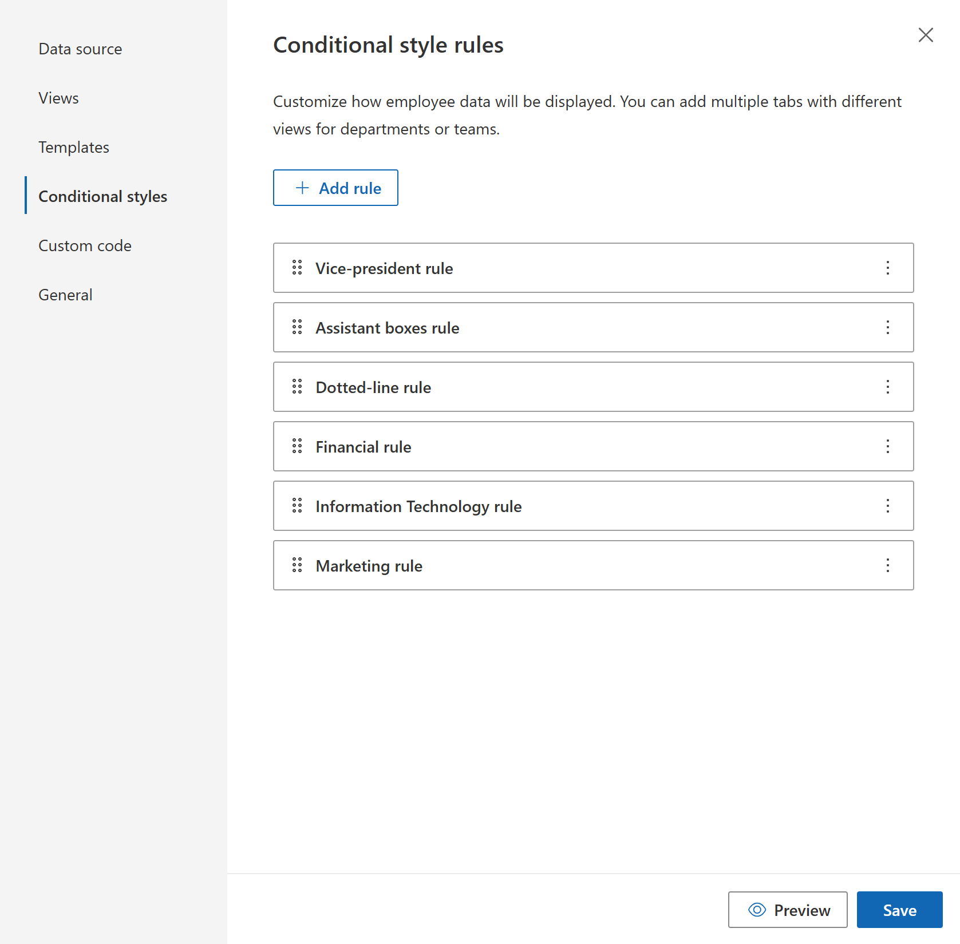Switch to the Templates section
The image size is (960, 944).
point(73,147)
